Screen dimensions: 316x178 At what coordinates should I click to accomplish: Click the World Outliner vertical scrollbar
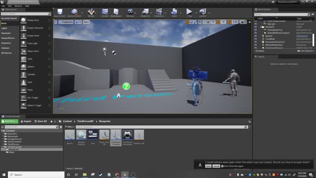pyautogui.click(x=313, y=40)
